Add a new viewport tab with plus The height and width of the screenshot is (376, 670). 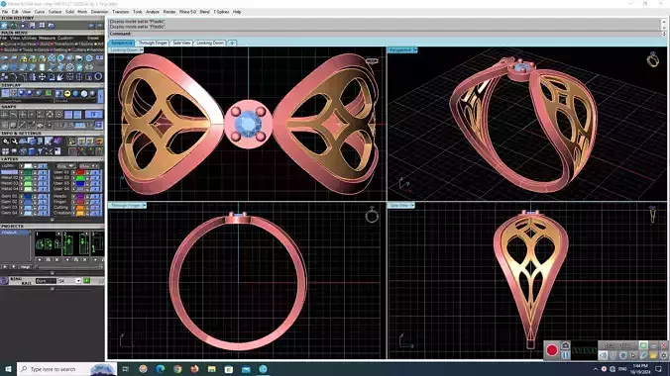click(x=232, y=44)
